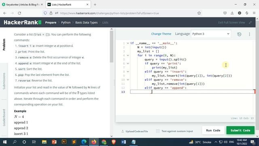Launch PowerPoint from the taskbar
Image resolution: width=259 pixels, height=146 pixels.
click(54, 142)
